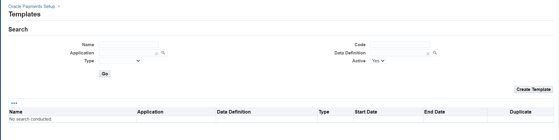Image resolution: width=559 pixels, height=140 pixels.
Task: Focus the Name search input field
Action: coord(129,45)
